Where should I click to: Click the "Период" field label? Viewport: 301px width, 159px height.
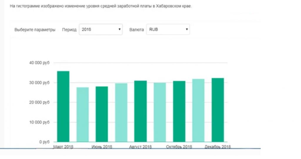click(69, 30)
